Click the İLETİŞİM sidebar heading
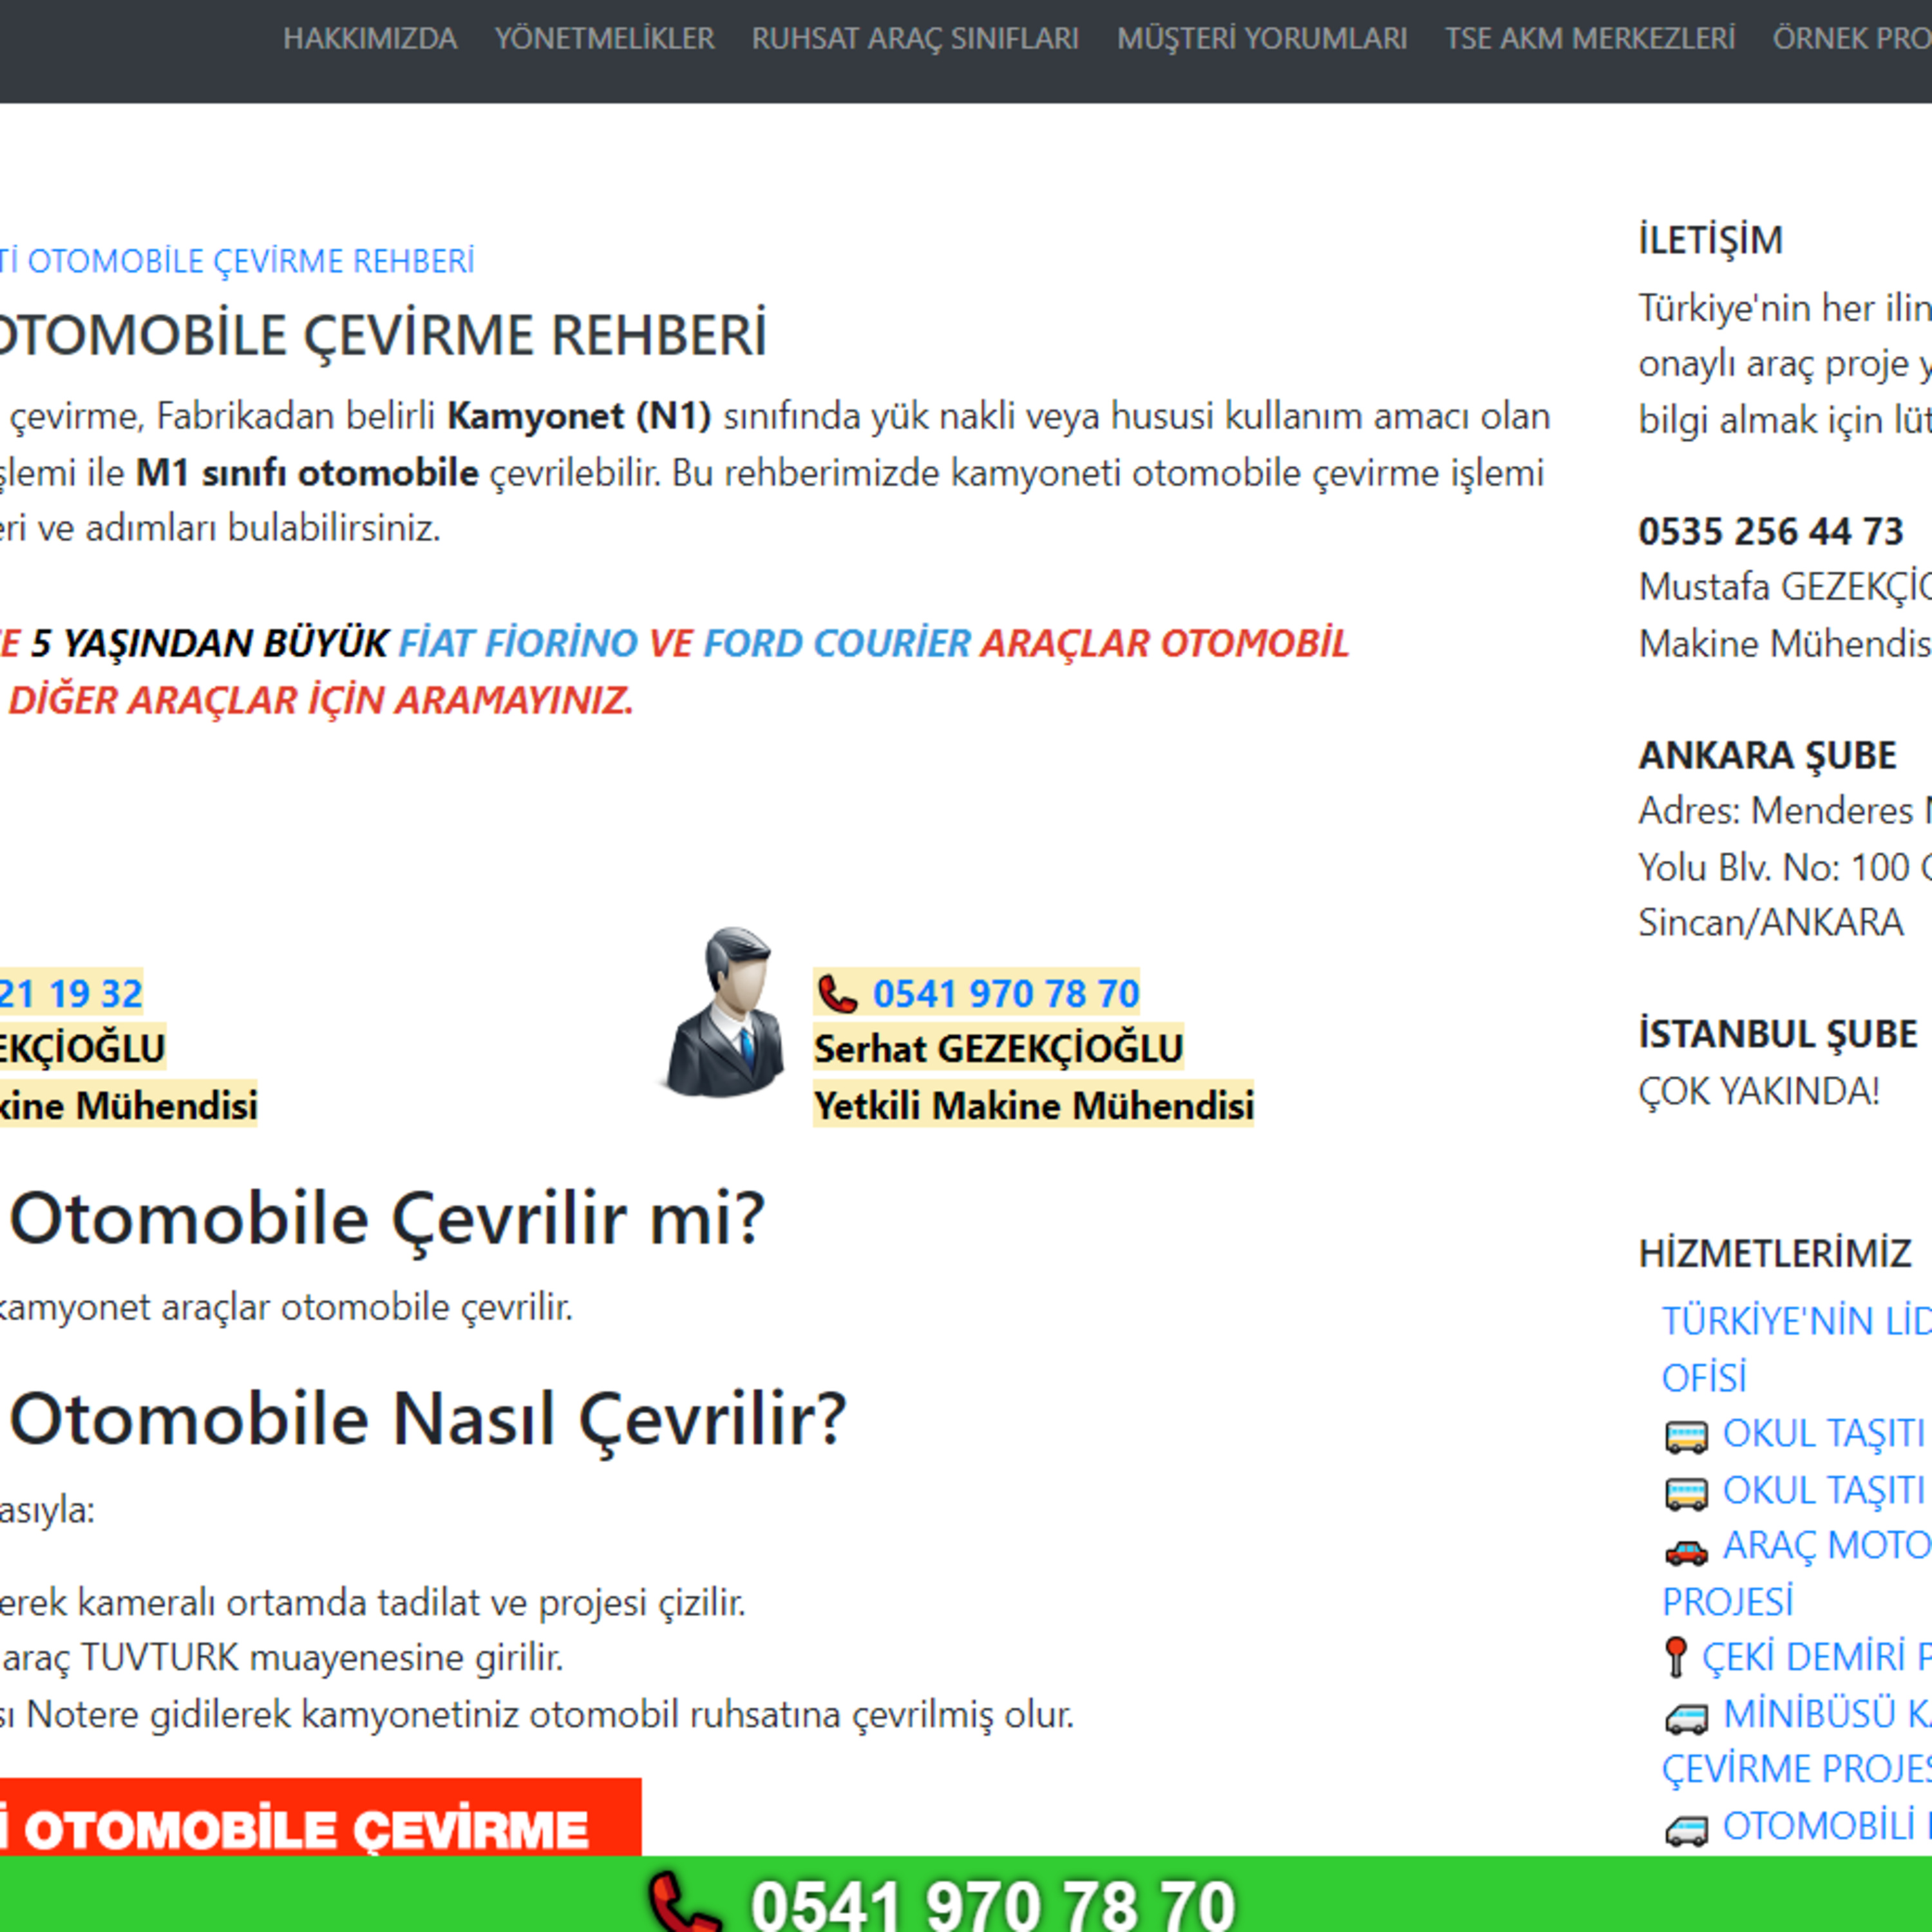The width and height of the screenshot is (1932, 1932). pyautogui.click(x=1710, y=240)
